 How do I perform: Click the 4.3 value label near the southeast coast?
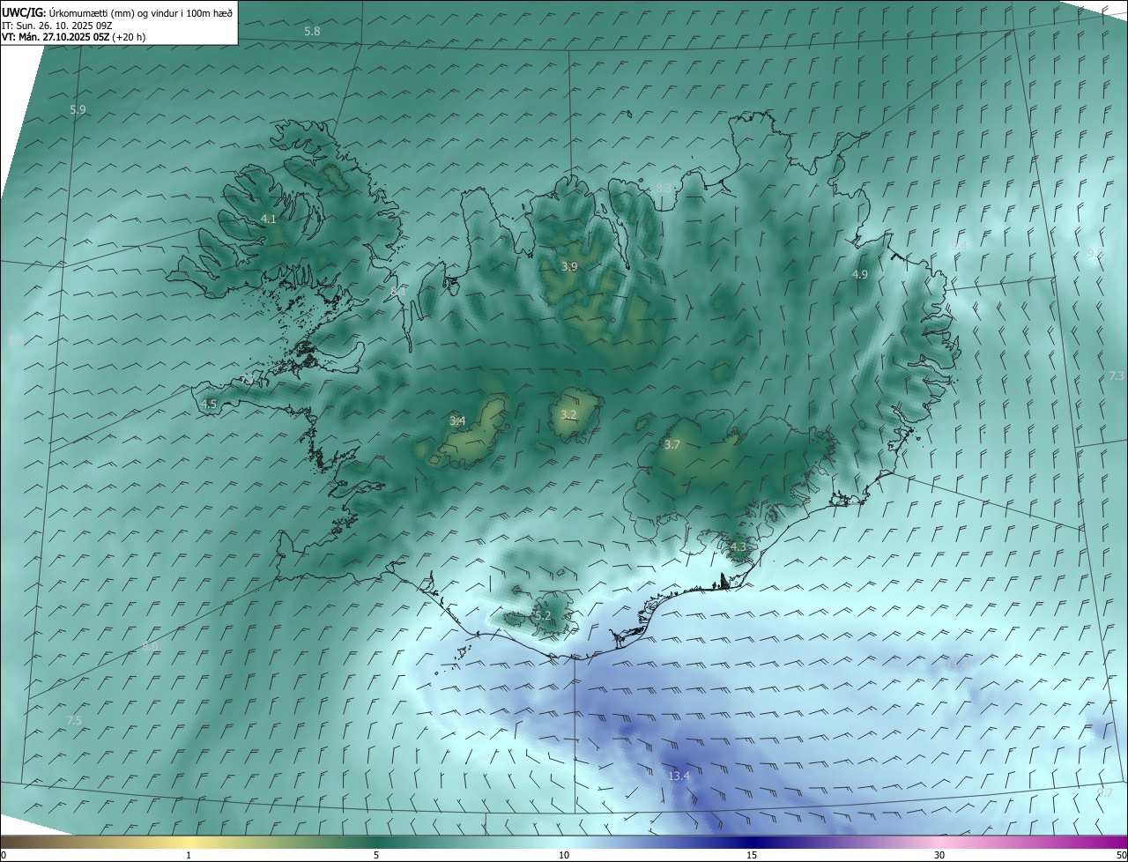tap(738, 546)
